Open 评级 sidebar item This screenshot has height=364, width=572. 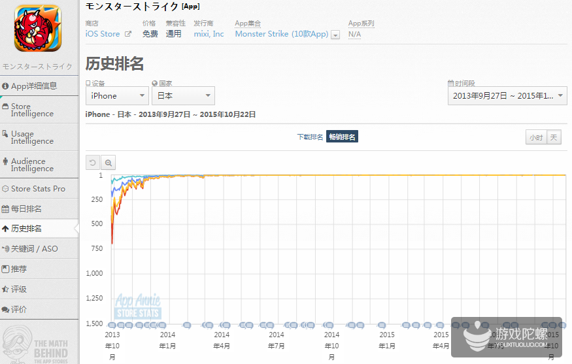pos(39,290)
